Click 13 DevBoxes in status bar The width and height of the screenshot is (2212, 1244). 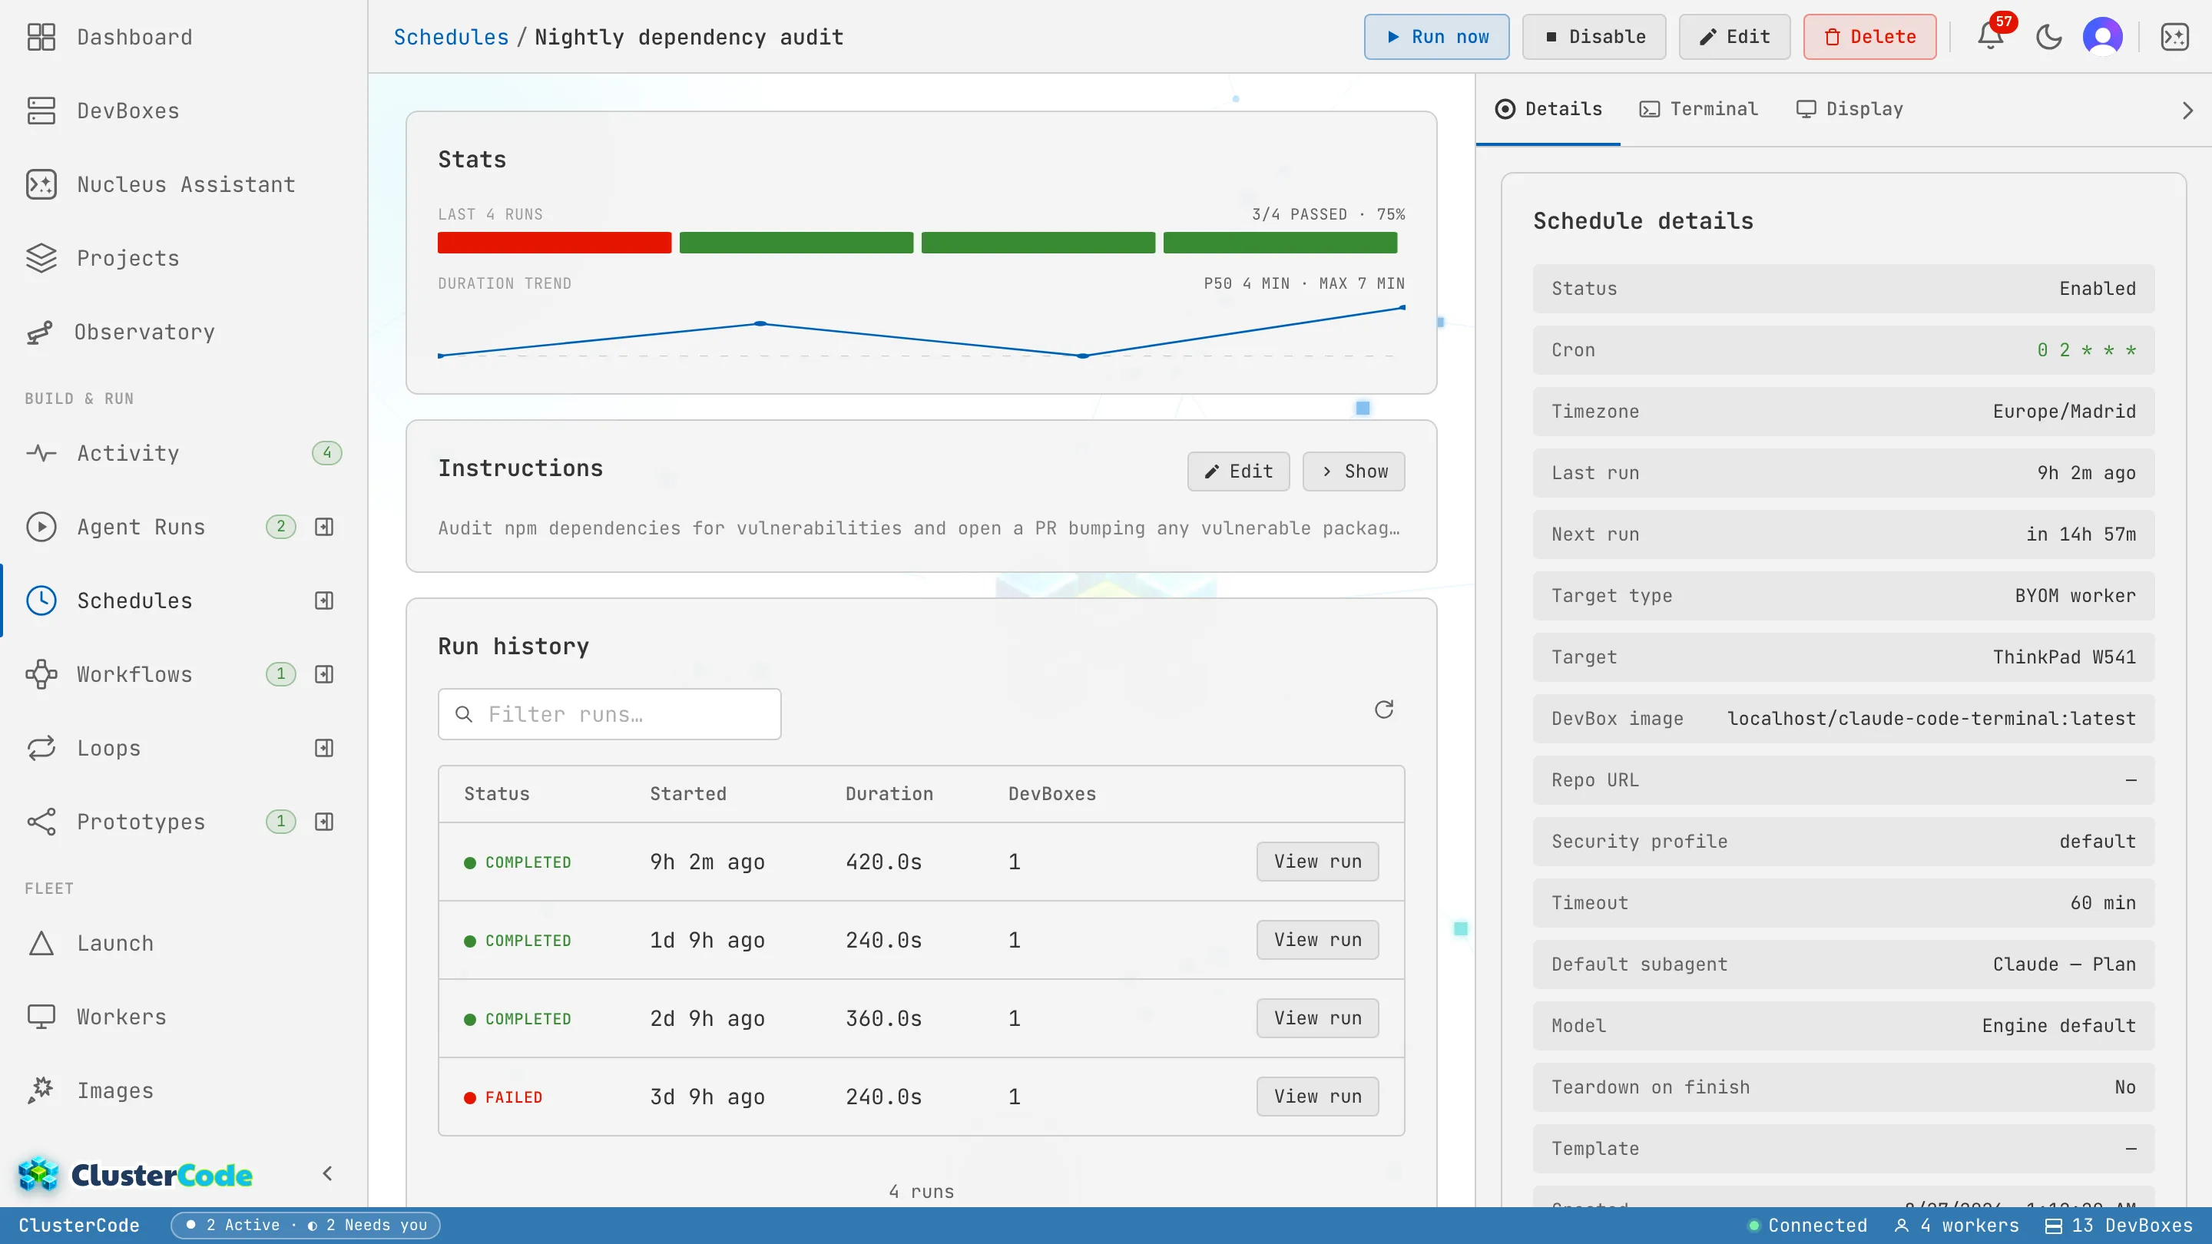(2119, 1225)
